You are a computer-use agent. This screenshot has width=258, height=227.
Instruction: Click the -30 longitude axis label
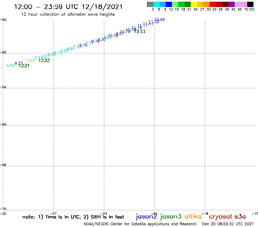click(x=3, y=214)
